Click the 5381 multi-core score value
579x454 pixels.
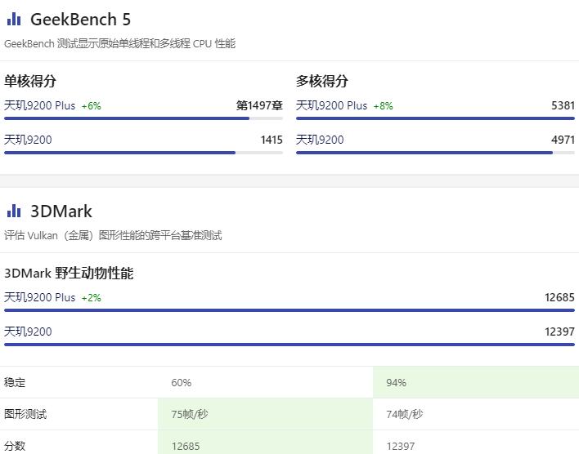coord(563,106)
